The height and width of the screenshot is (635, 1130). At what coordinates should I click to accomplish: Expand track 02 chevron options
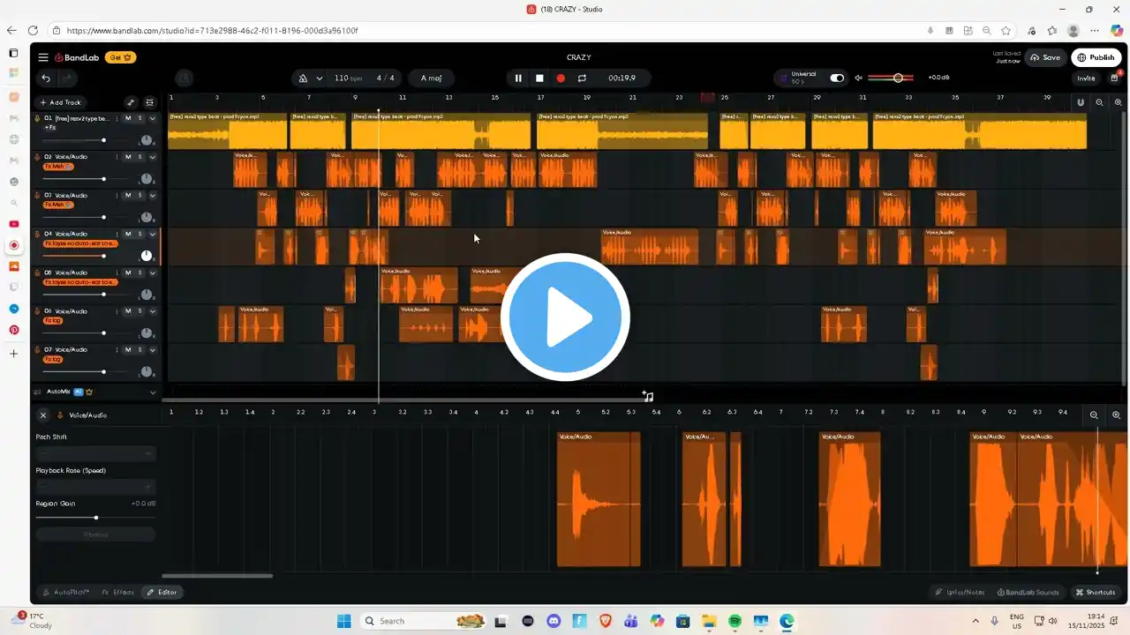[x=153, y=157]
